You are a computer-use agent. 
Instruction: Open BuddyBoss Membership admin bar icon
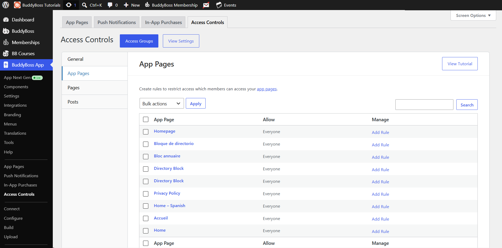pyautogui.click(x=147, y=5)
